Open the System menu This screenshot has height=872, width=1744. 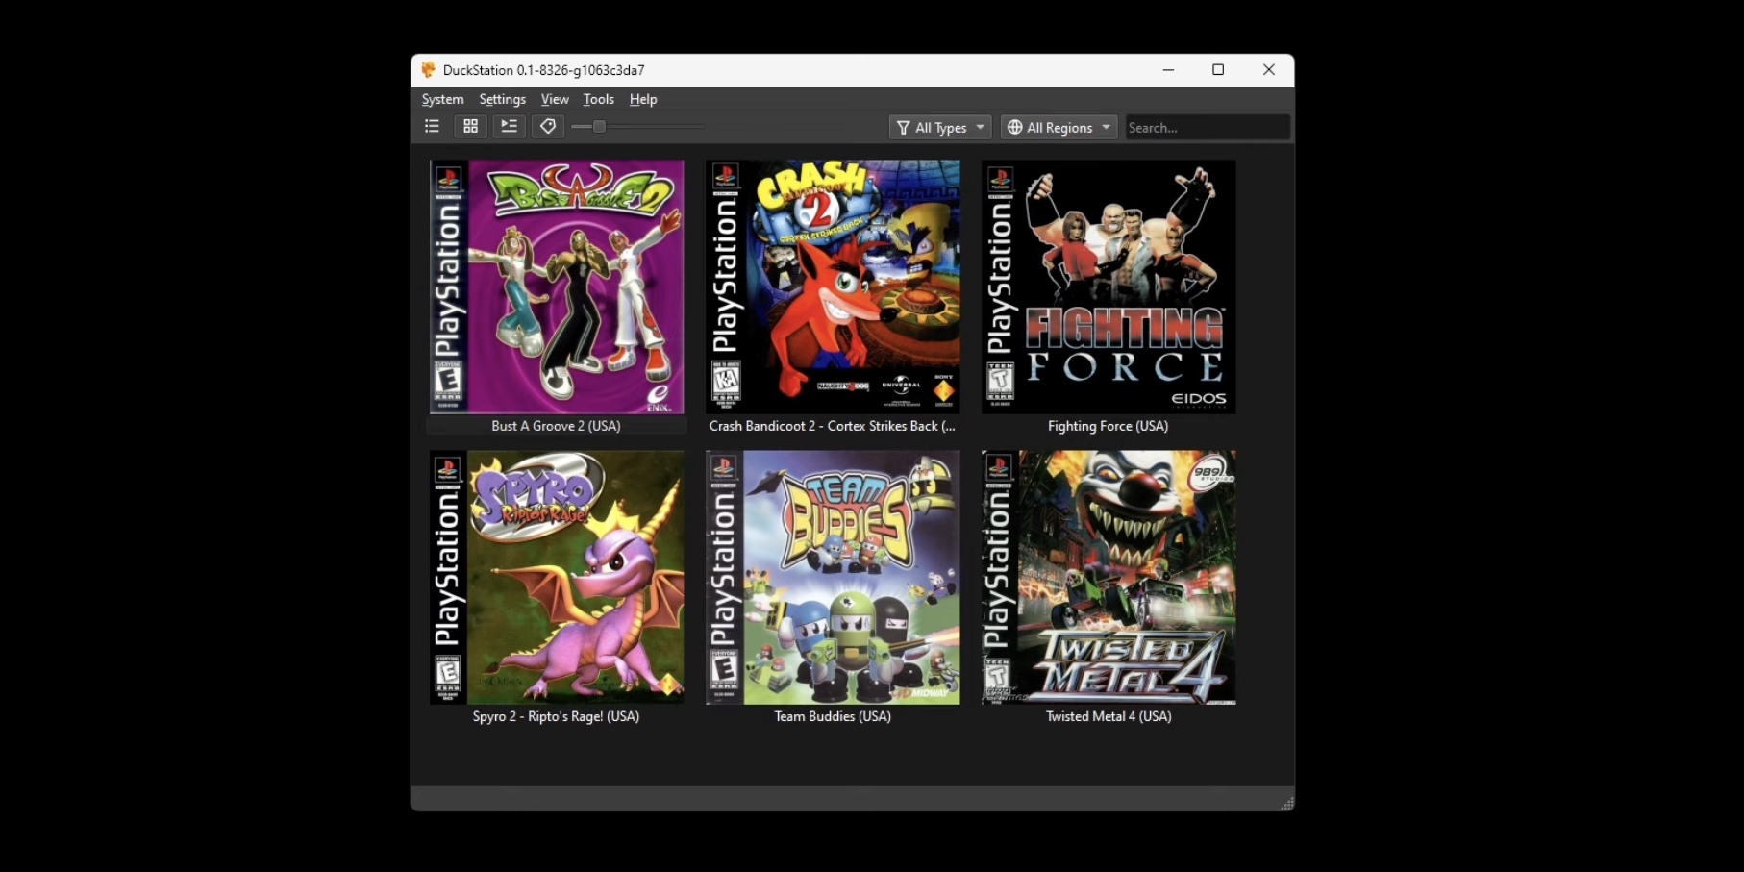pyautogui.click(x=442, y=99)
